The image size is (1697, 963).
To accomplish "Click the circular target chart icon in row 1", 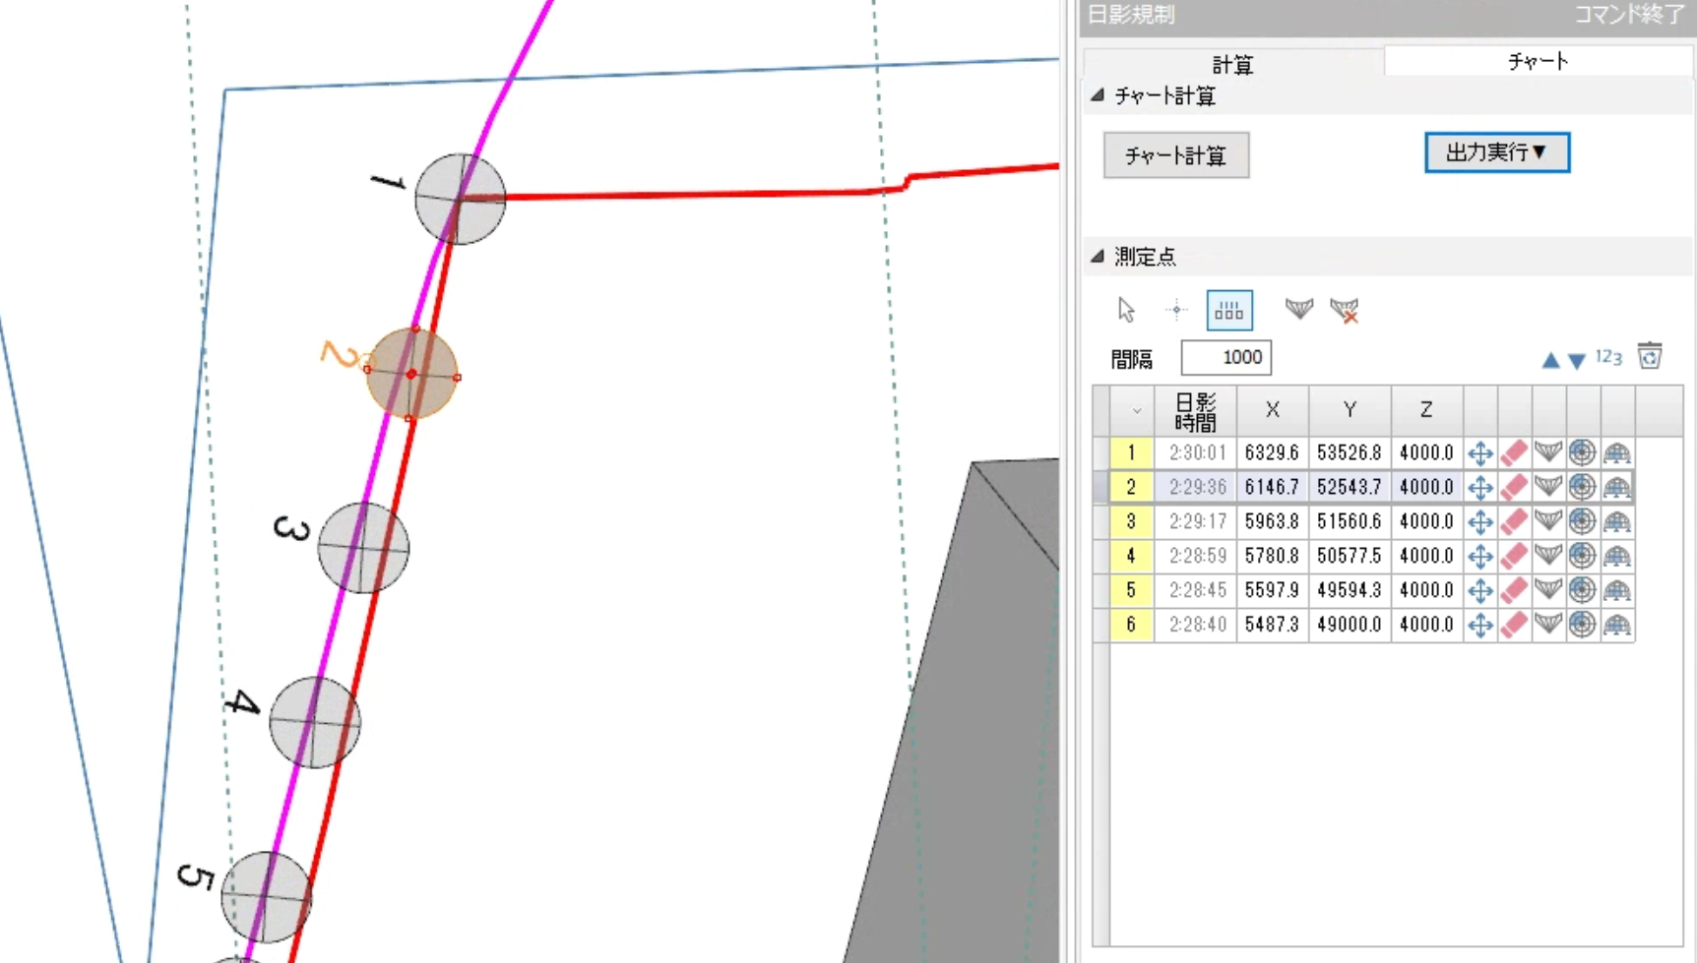I will tap(1582, 453).
